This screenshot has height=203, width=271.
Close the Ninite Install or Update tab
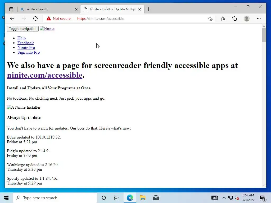(x=140, y=9)
